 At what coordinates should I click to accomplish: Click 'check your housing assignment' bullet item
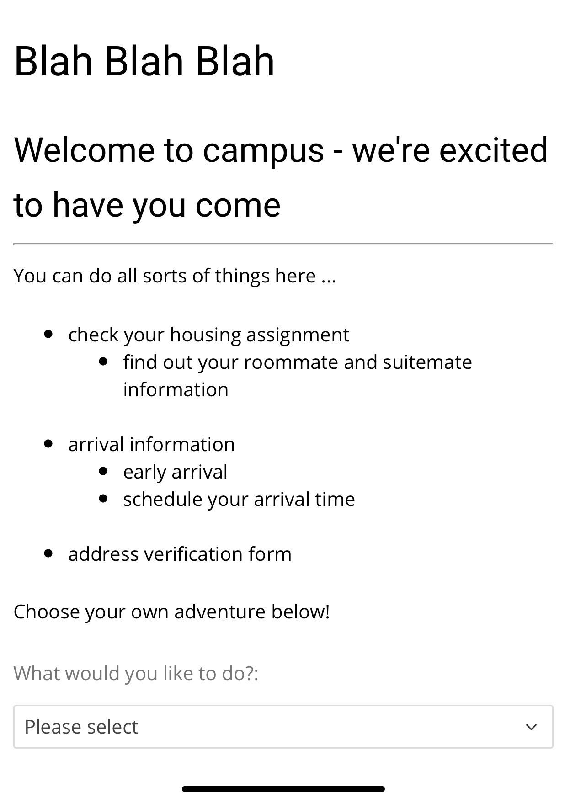[x=208, y=334]
